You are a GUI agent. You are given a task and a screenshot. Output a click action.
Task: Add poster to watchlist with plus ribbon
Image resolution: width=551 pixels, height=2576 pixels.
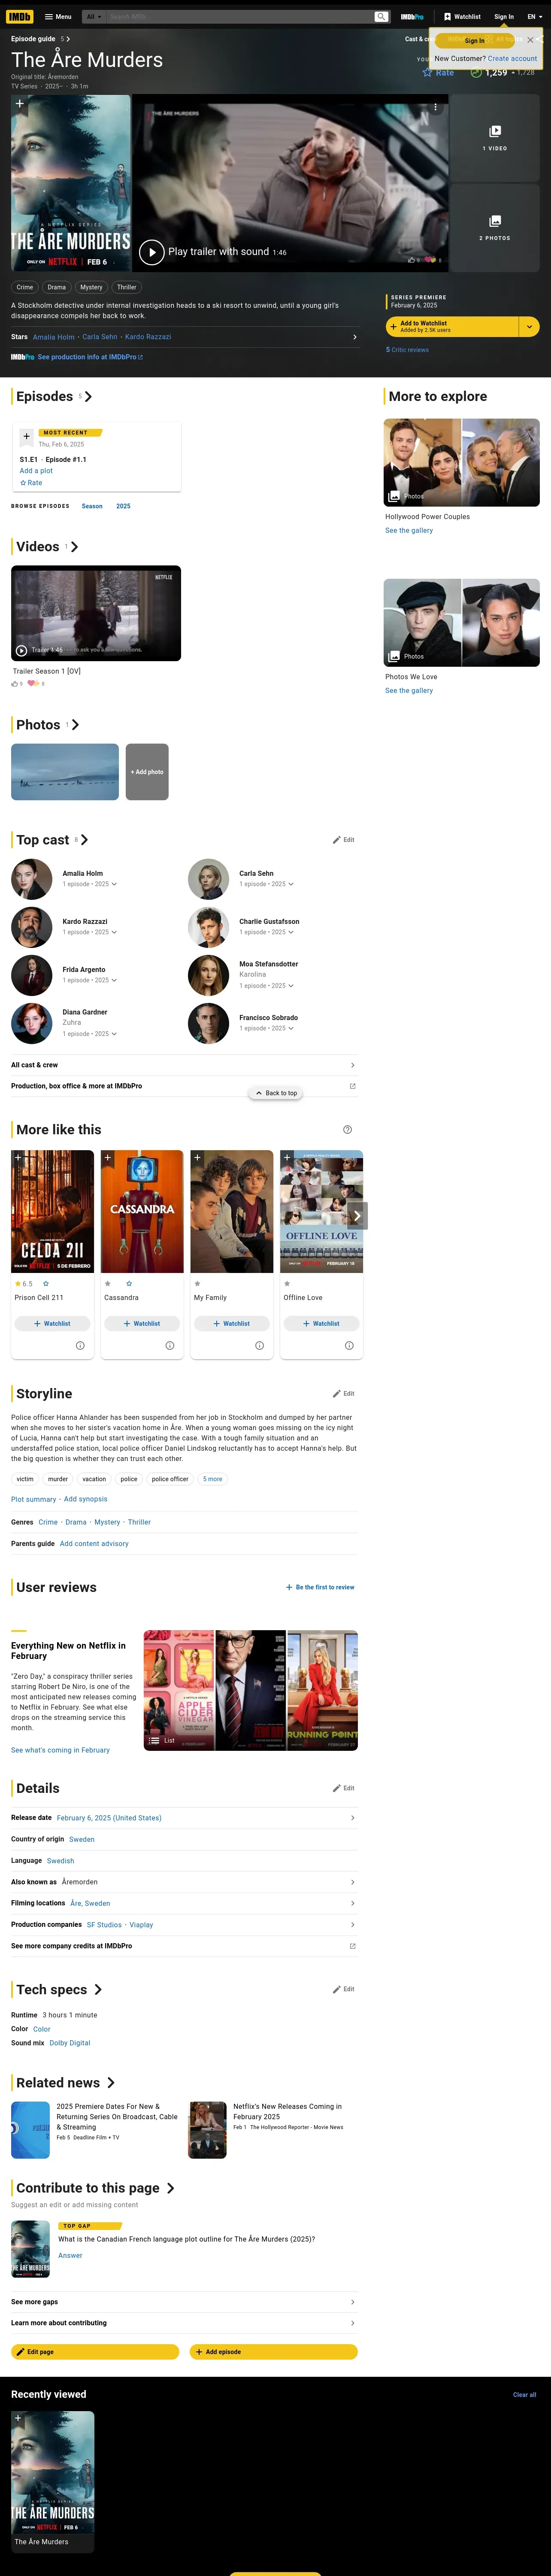[19, 104]
